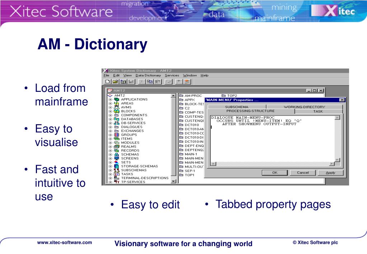Click the ITEMS icon in the tree
The image size is (367, 254).
117,139
